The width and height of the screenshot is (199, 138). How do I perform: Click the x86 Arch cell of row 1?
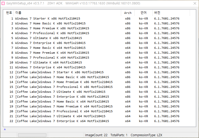coord(128,19)
